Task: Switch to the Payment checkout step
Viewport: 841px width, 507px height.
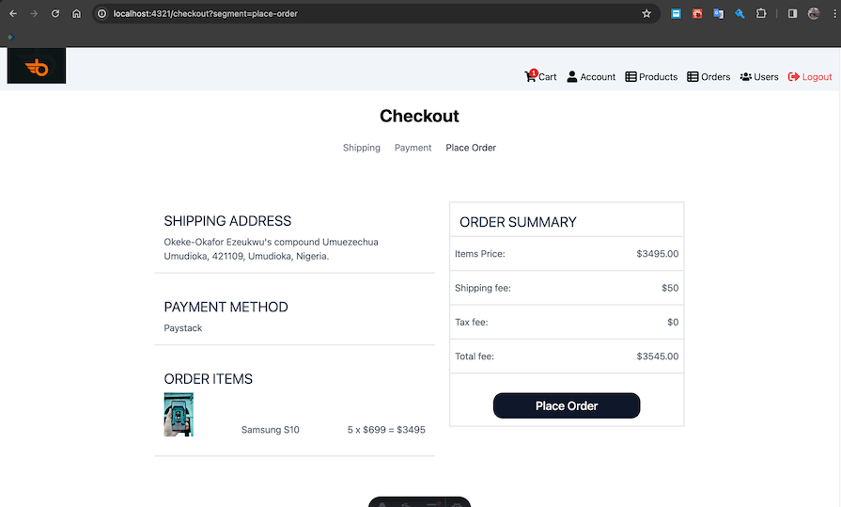Action: coord(413,148)
